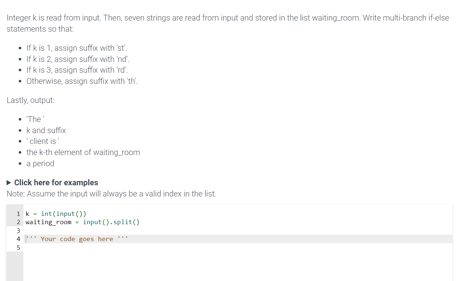Click the 'Note: Assume the input' text line
The height and width of the screenshot is (281, 456).
pos(111,194)
